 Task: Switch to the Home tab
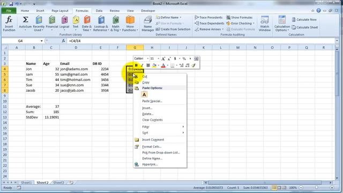point(25,11)
